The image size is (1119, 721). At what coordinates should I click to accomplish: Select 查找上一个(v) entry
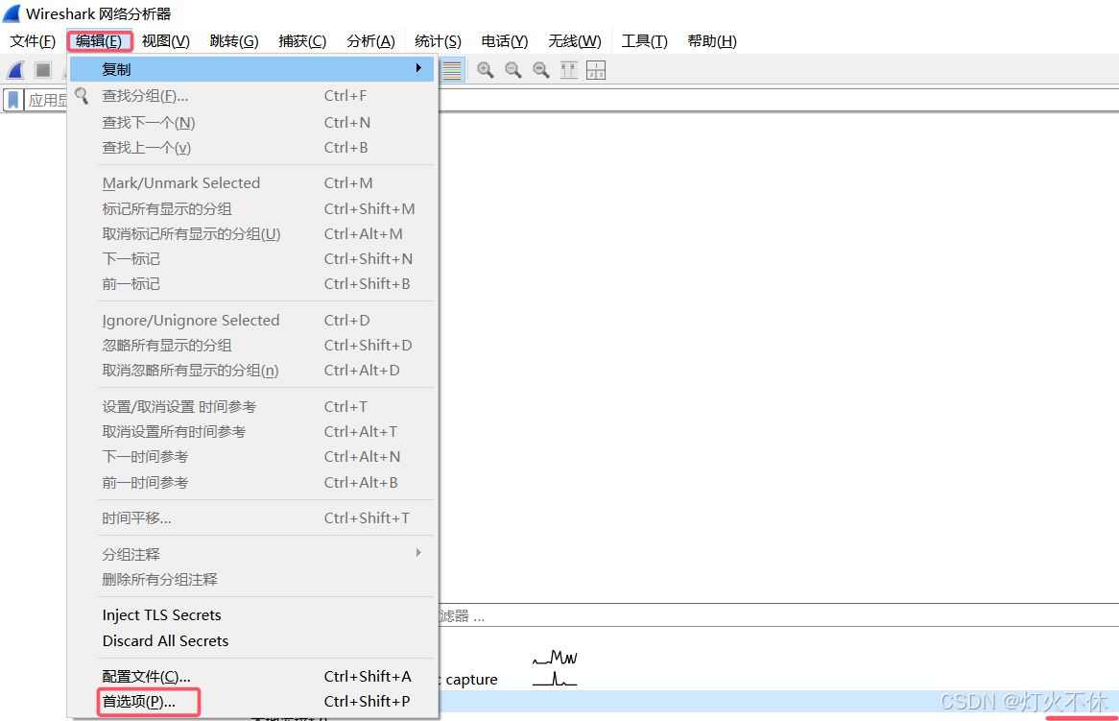[x=251, y=148]
